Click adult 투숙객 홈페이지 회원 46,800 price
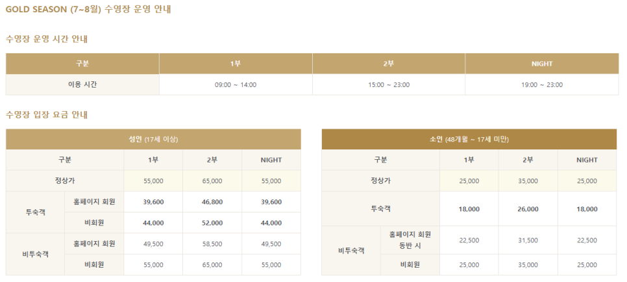Screen dimensions: 627x282 [x=212, y=202]
